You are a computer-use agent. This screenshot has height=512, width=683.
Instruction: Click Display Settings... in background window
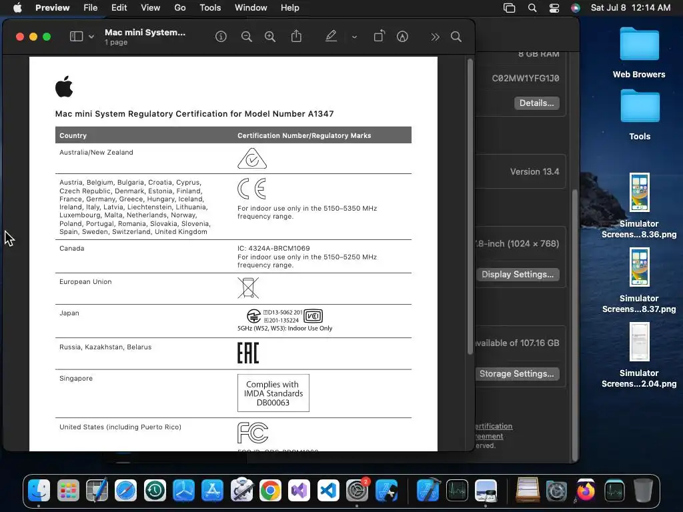click(518, 275)
